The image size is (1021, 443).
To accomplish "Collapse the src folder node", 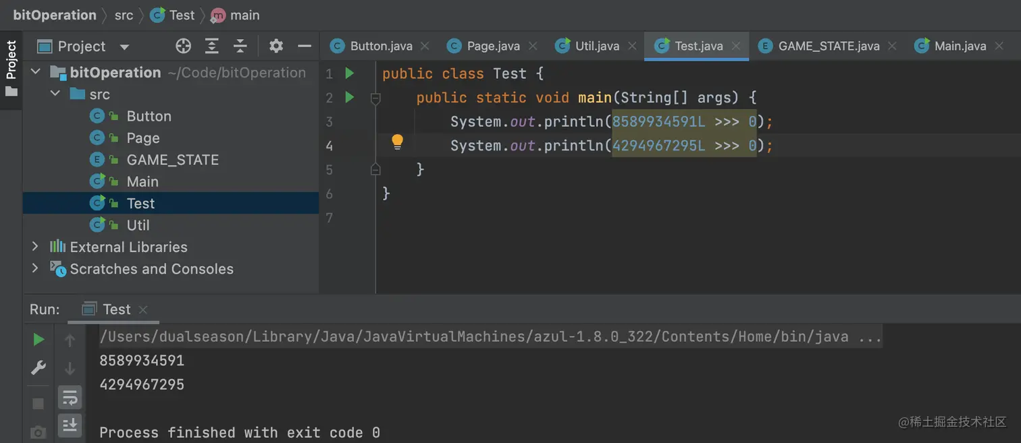I will [55, 94].
